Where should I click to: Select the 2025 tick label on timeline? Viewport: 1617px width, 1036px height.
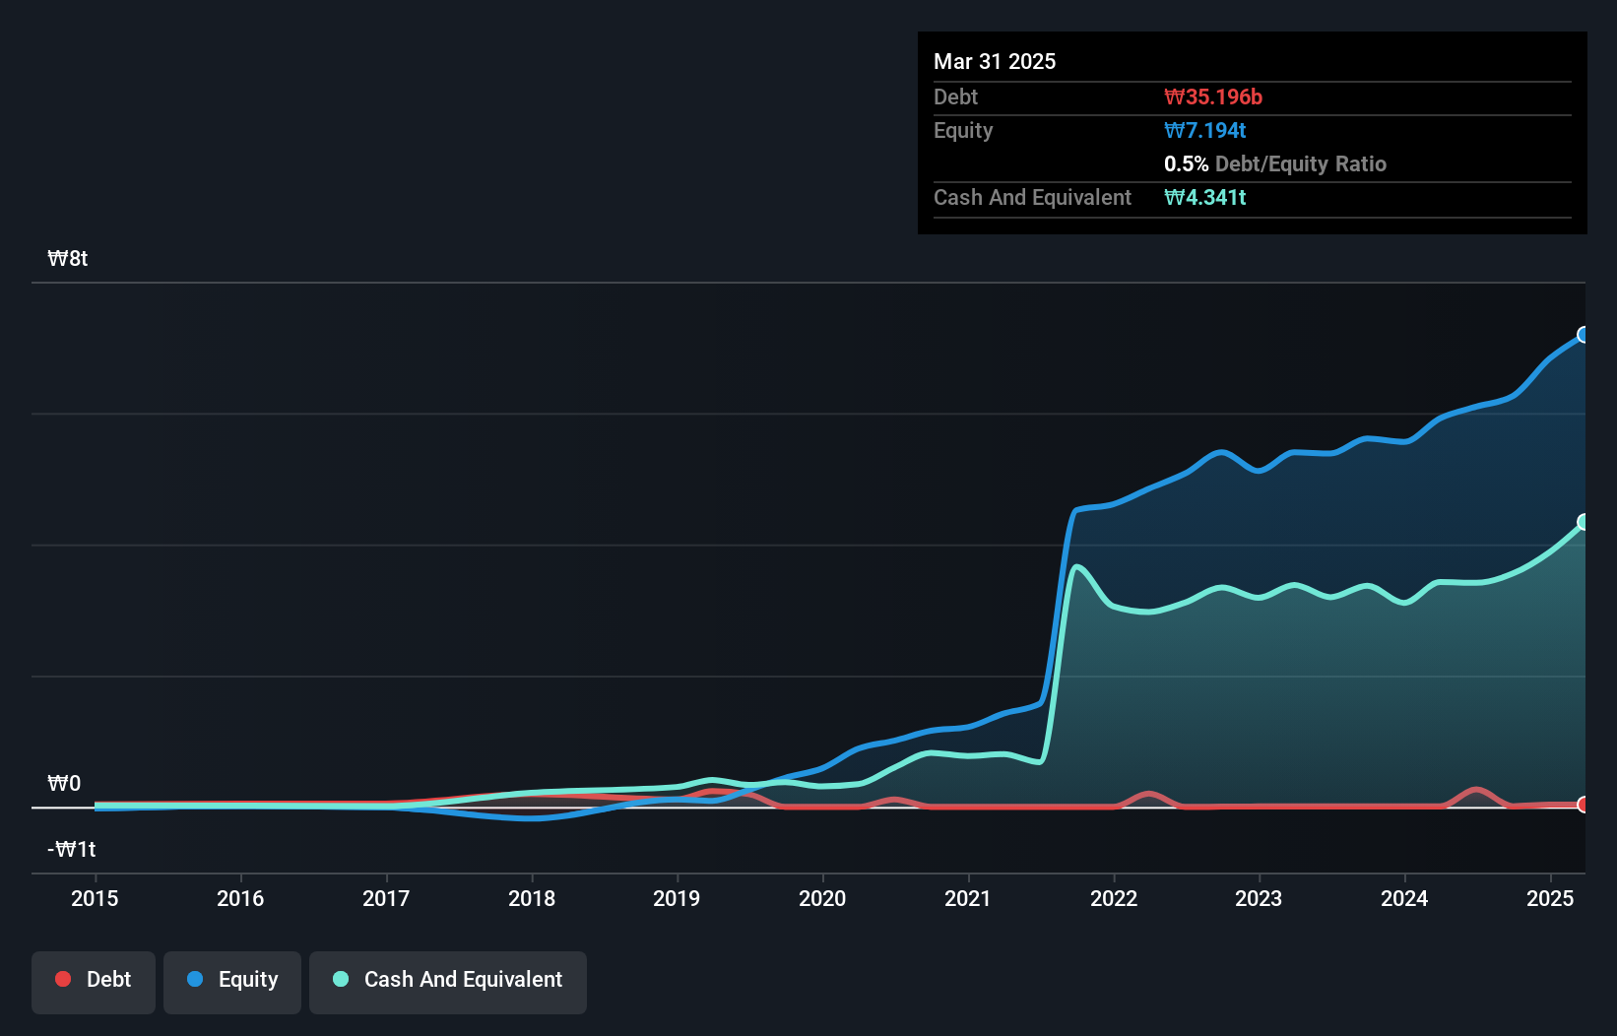pyautogui.click(x=1550, y=898)
